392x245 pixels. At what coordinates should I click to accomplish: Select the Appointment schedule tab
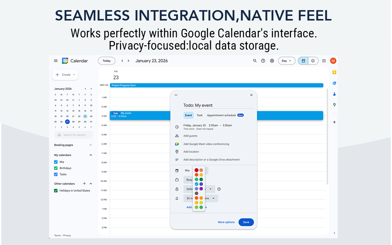pyautogui.click(x=225, y=115)
